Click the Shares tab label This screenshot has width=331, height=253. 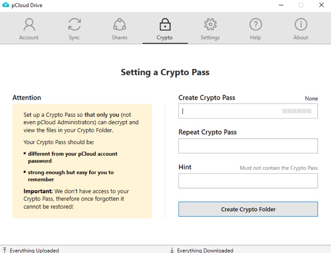tap(119, 38)
